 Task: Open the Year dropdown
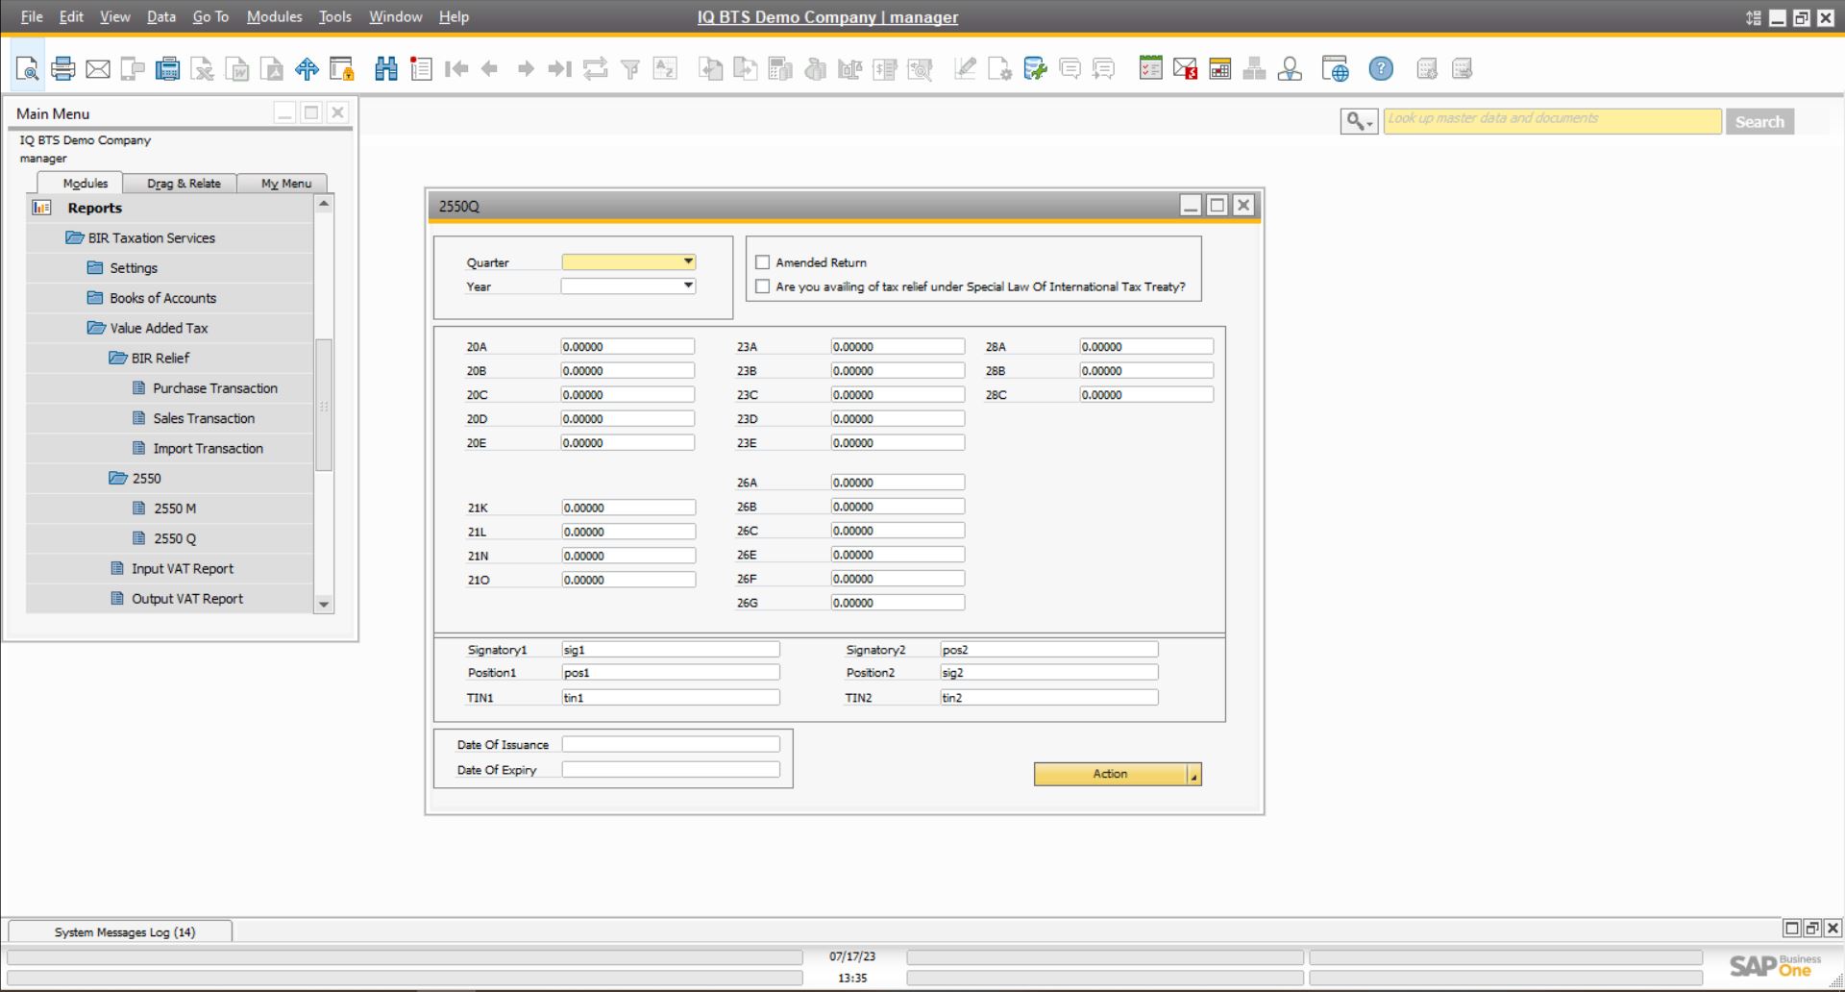[x=688, y=285]
